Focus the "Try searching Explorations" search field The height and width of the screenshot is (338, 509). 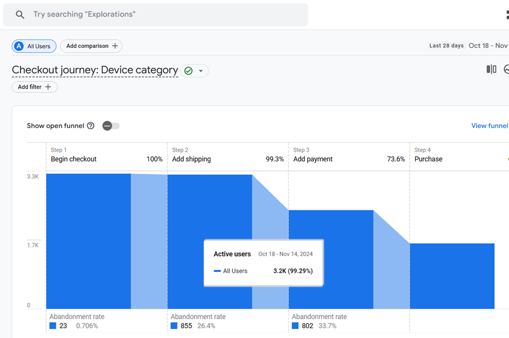pyautogui.click(x=156, y=15)
